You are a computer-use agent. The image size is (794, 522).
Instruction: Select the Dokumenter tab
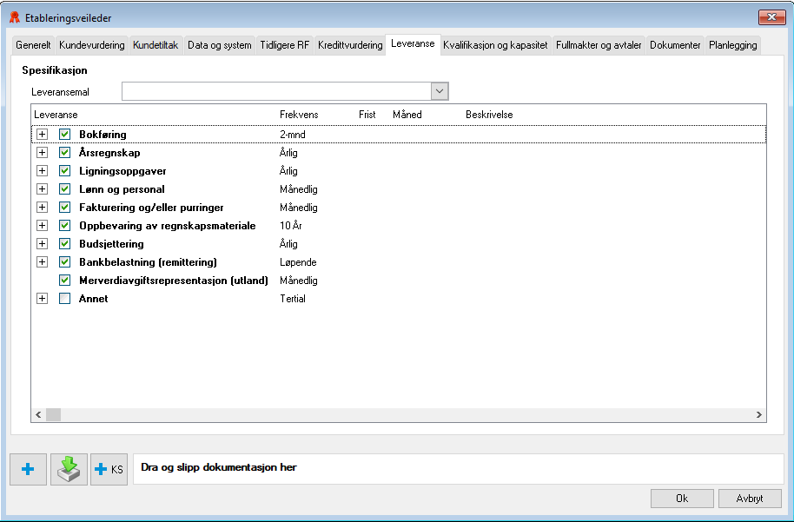point(675,45)
